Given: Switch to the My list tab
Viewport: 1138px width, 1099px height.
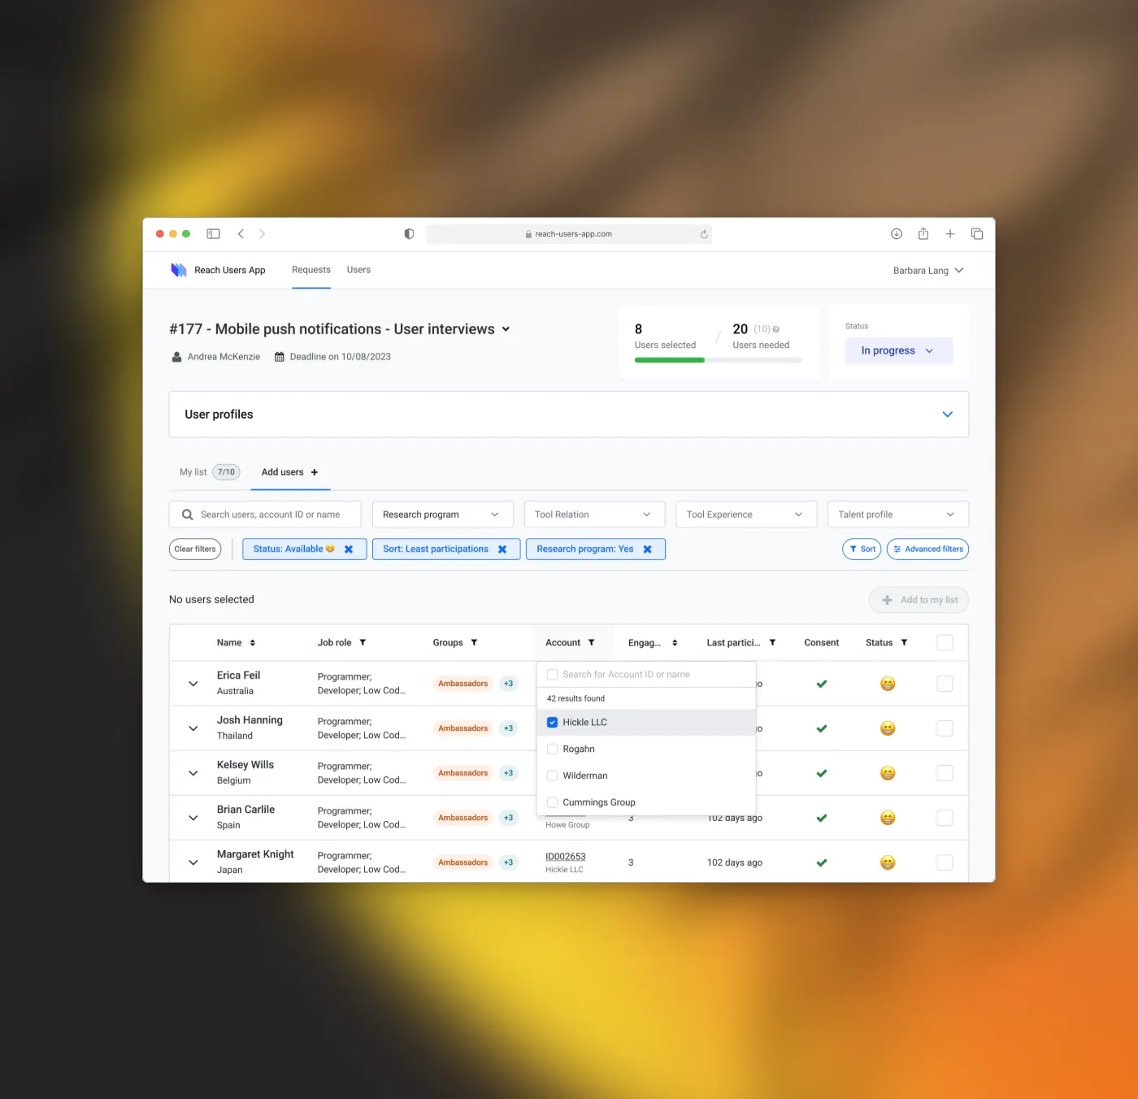Looking at the screenshot, I should (210, 472).
